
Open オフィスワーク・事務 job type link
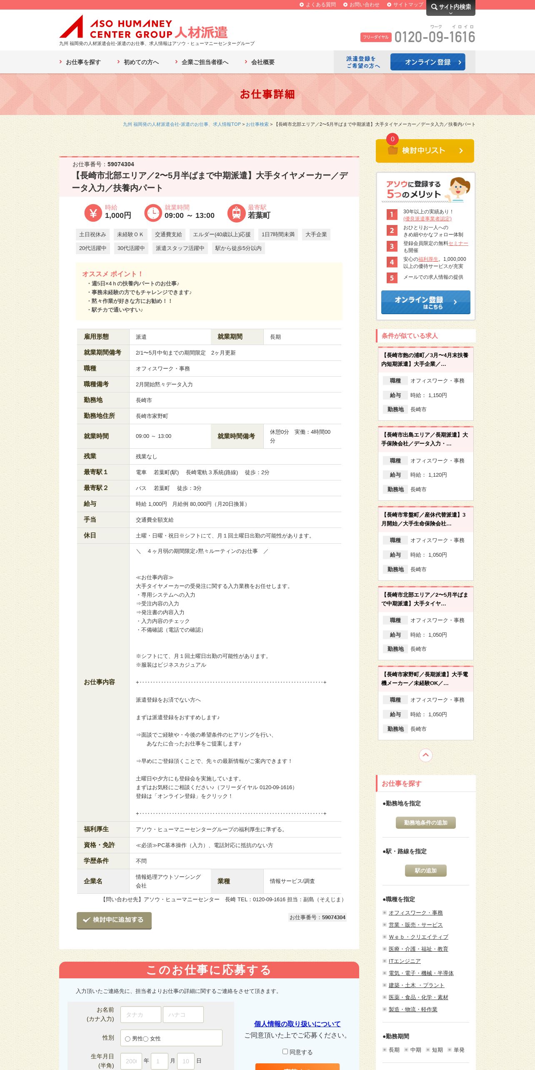pos(415,912)
